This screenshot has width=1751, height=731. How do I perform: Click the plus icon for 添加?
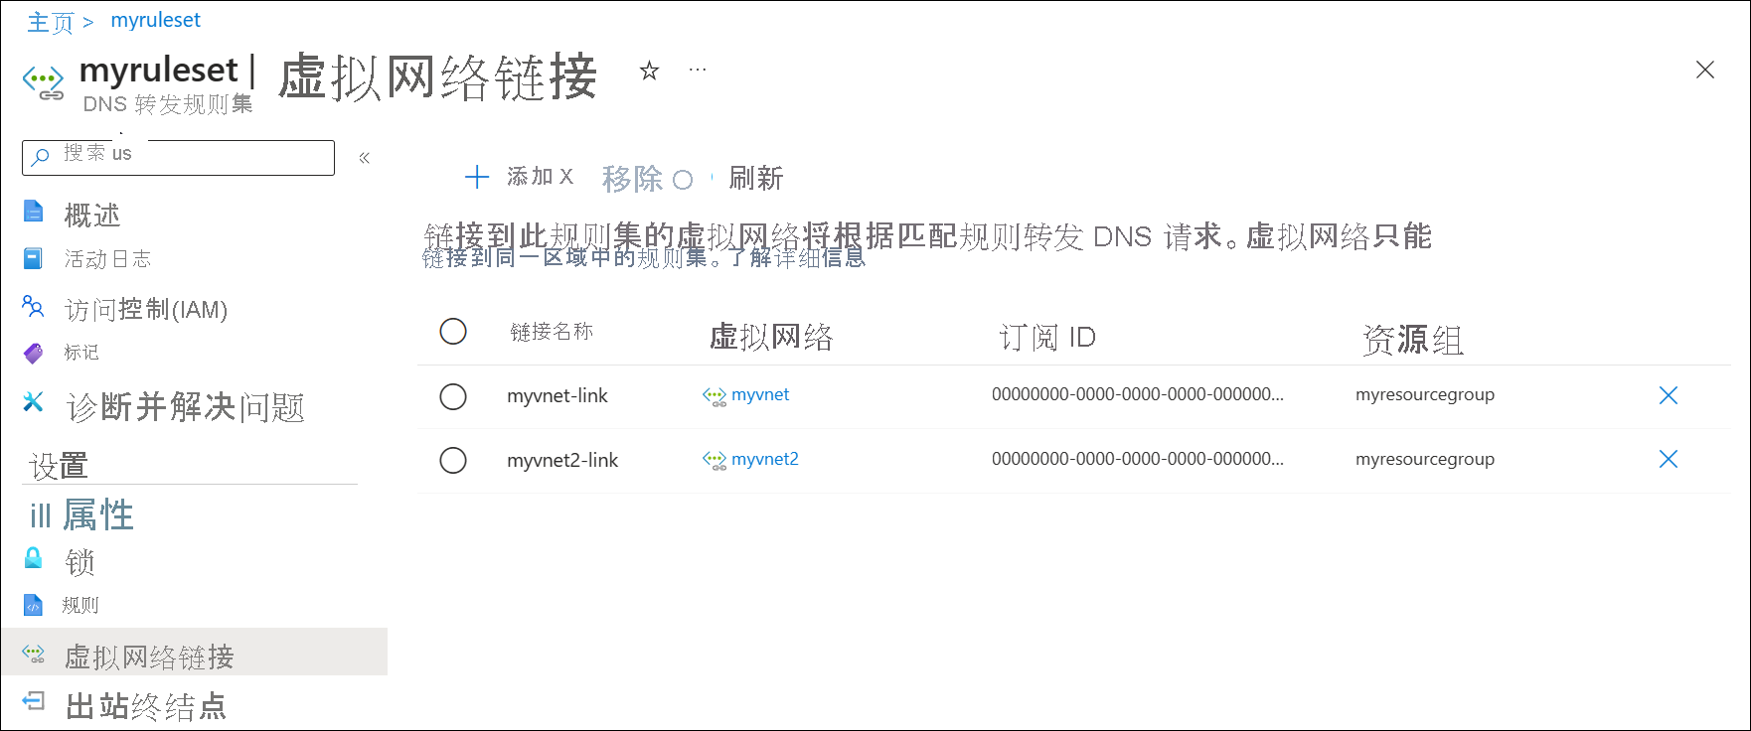point(477,177)
